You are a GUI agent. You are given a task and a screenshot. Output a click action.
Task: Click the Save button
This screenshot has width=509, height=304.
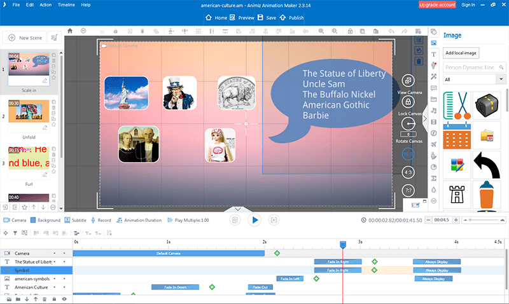click(267, 18)
